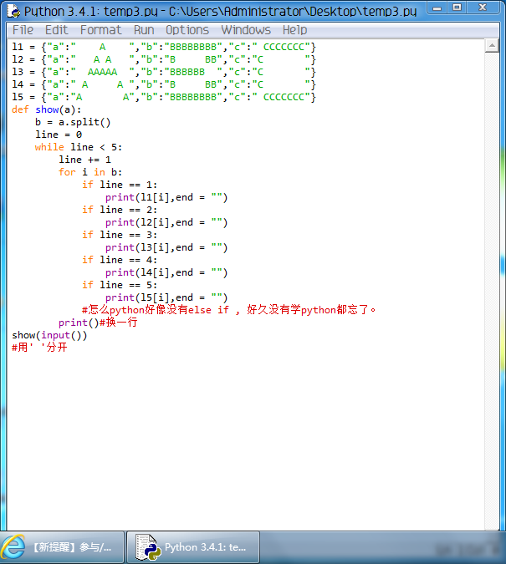Click Internet Explorer icon on the taskbar
Image resolution: width=506 pixels, height=564 pixels.
coord(14,547)
